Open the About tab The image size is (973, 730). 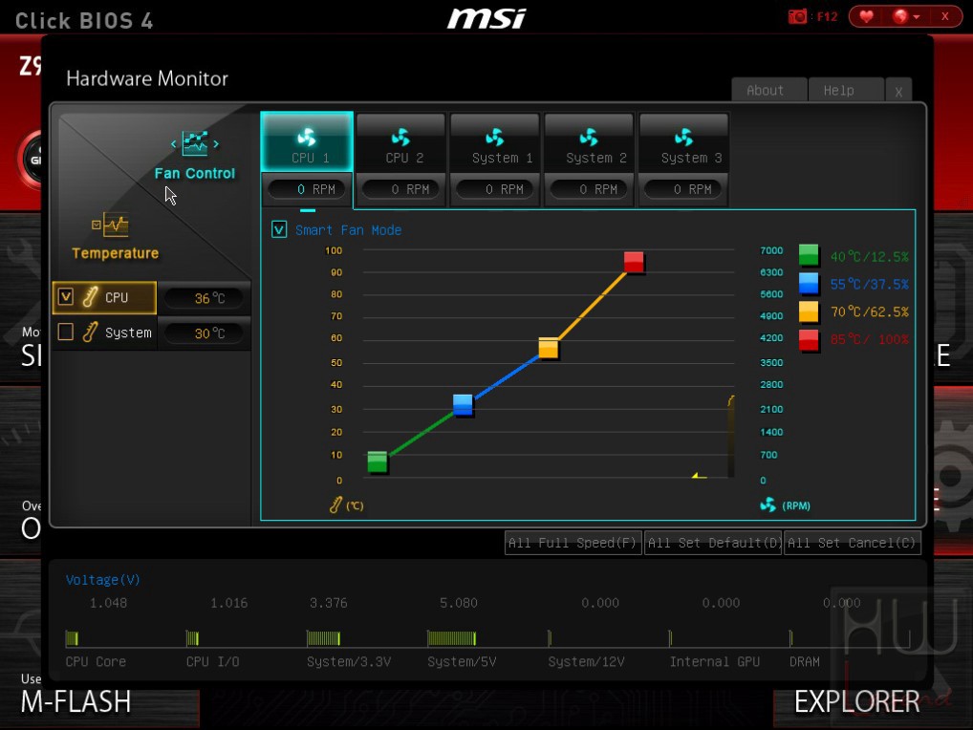(768, 90)
